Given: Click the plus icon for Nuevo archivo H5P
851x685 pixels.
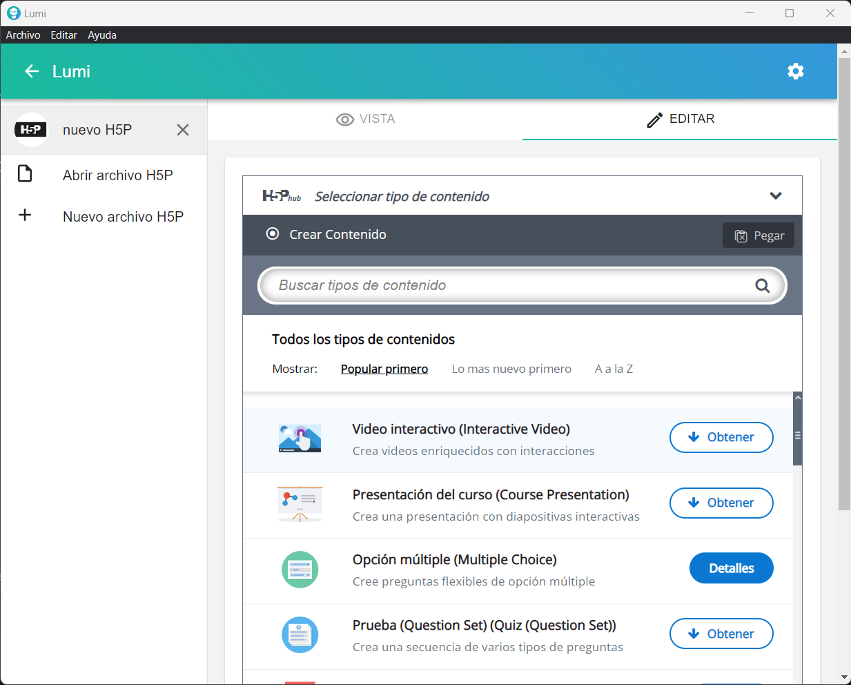Looking at the screenshot, I should point(25,215).
